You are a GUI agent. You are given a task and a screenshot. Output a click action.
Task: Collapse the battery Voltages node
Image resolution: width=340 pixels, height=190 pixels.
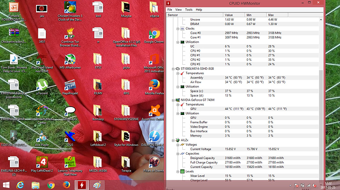(x=177, y=145)
